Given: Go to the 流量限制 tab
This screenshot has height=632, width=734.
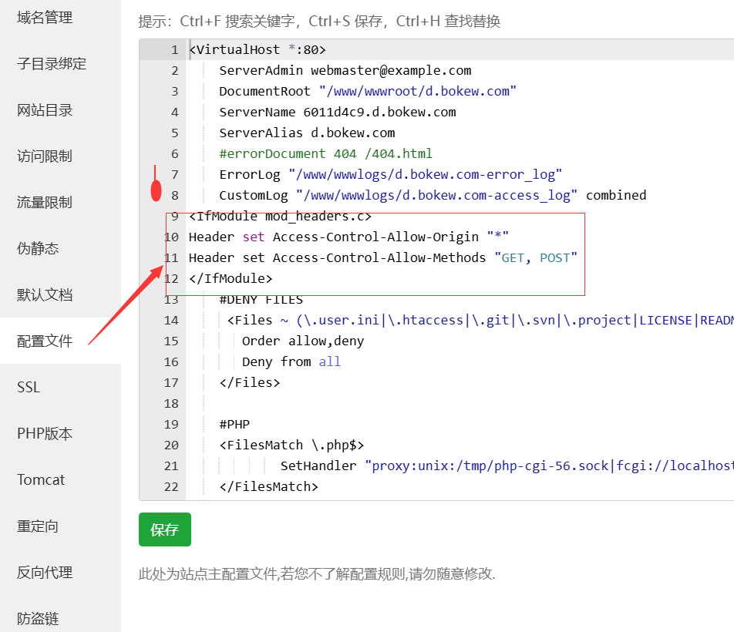Looking at the screenshot, I should pos(45,203).
